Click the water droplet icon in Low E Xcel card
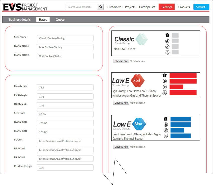The image size is (213, 185). pyautogui.click(x=165, y=81)
